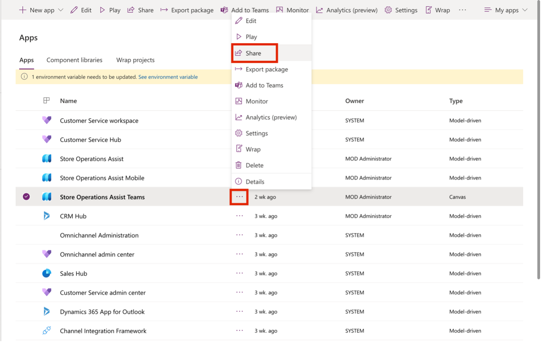Open more options for Channel Integration Framework
This screenshot has width=542, height=342.
click(239, 331)
